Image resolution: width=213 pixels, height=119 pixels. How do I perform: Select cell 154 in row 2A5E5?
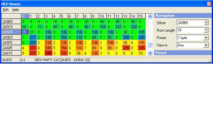(64, 37)
